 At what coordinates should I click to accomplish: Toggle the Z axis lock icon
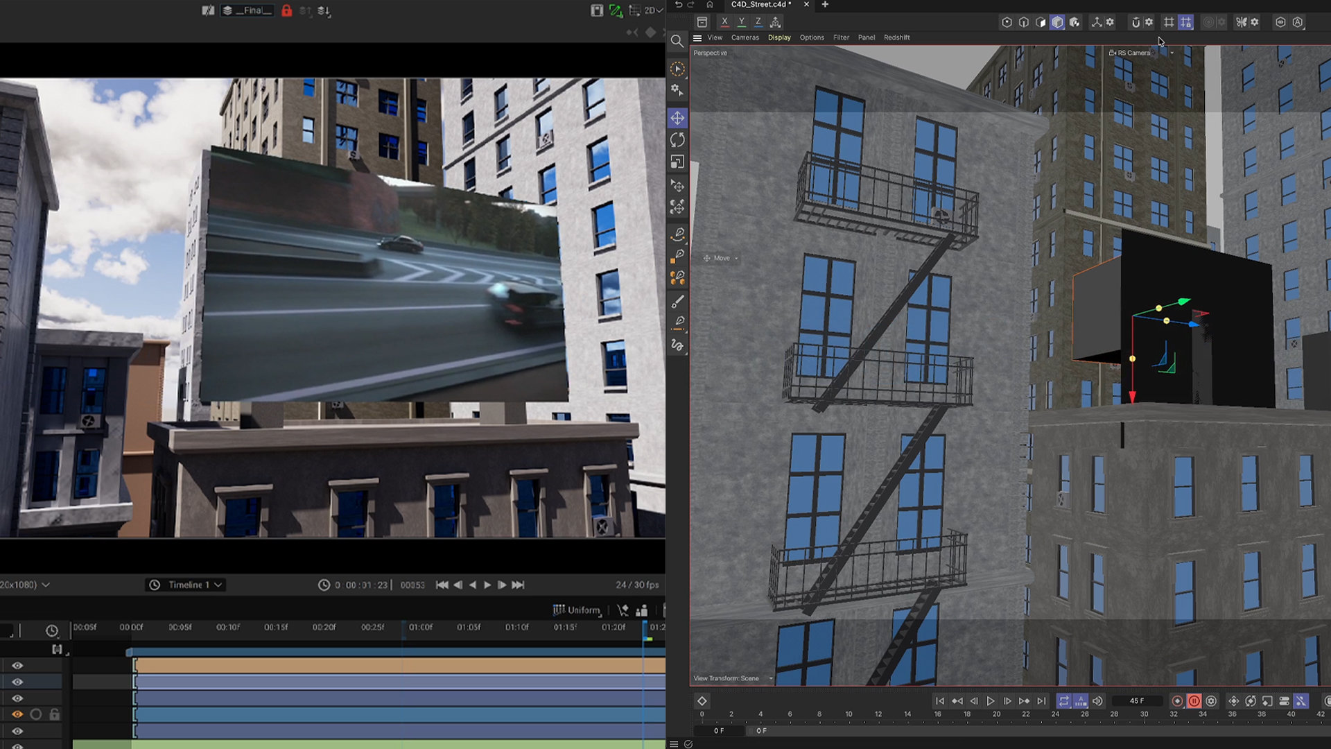(758, 22)
